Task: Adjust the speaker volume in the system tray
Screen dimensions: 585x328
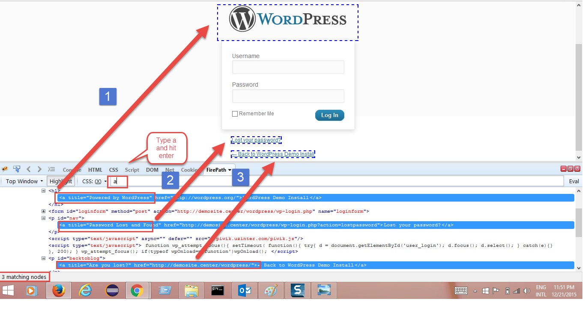Action: click(527, 291)
